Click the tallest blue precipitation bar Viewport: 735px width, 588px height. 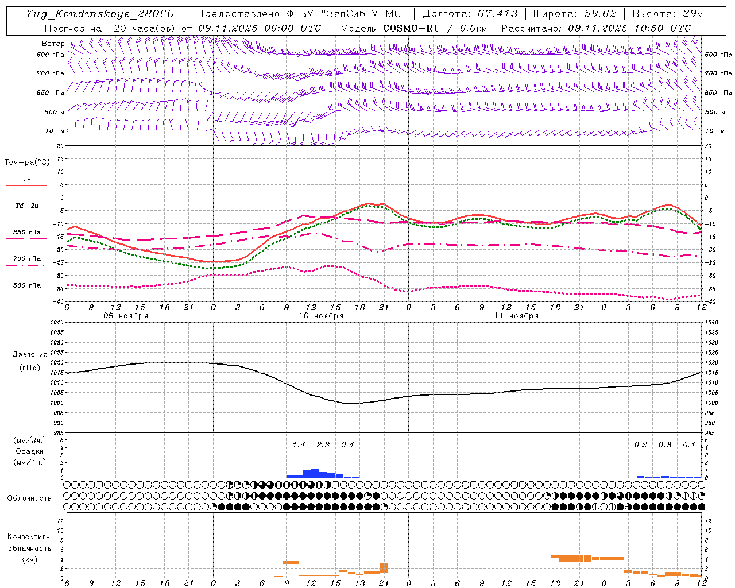pyautogui.click(x=315, y=473)
